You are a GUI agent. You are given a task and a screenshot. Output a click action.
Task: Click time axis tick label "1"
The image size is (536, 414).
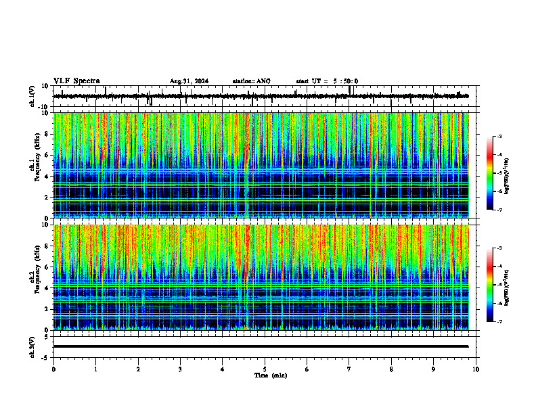(95, 369)
